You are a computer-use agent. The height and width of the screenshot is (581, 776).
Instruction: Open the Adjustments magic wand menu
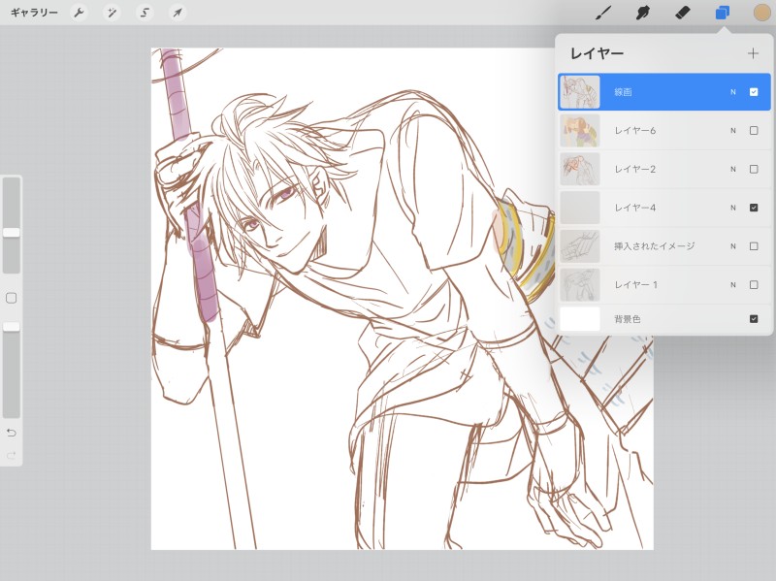[x=112, y=13]
